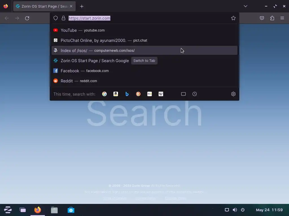The height and width of the screenshot is (216, 289).
Task: Search open tabs with tabs icon
Action: pyautogui.click(x=183, y=94)
